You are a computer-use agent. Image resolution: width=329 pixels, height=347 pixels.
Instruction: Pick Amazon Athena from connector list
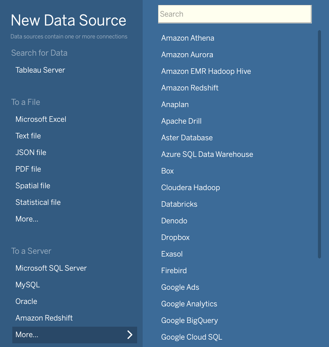tap(188, 38)
